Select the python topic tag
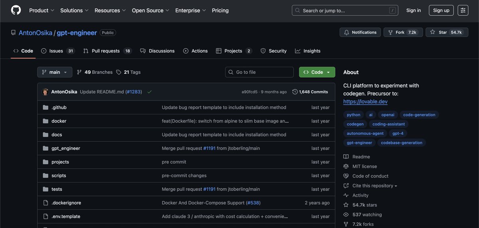 point(354,115)
